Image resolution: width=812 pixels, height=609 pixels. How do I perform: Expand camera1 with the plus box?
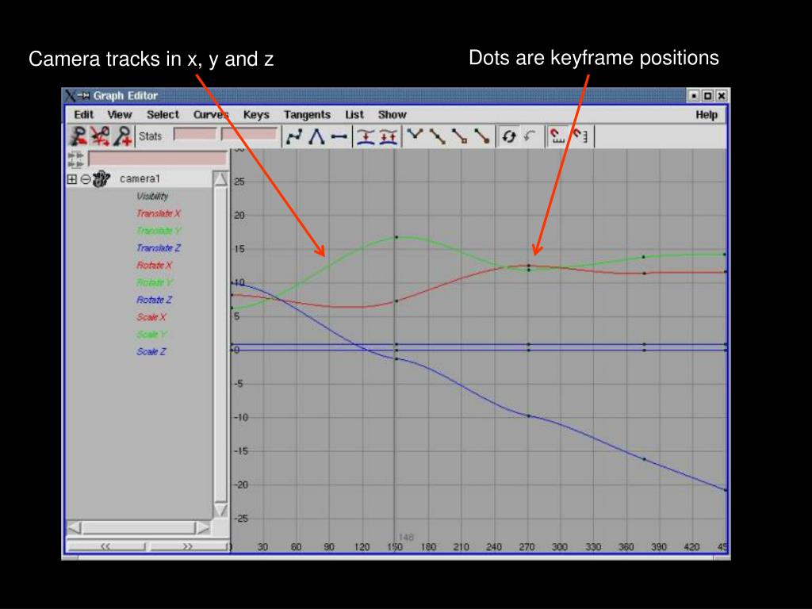(72, 179)
